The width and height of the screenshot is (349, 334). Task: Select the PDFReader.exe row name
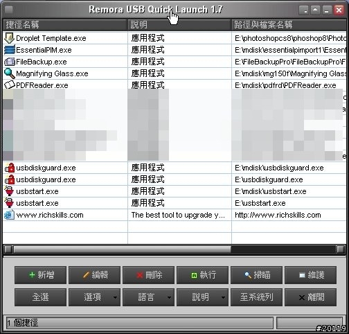(x=42, y=85)
